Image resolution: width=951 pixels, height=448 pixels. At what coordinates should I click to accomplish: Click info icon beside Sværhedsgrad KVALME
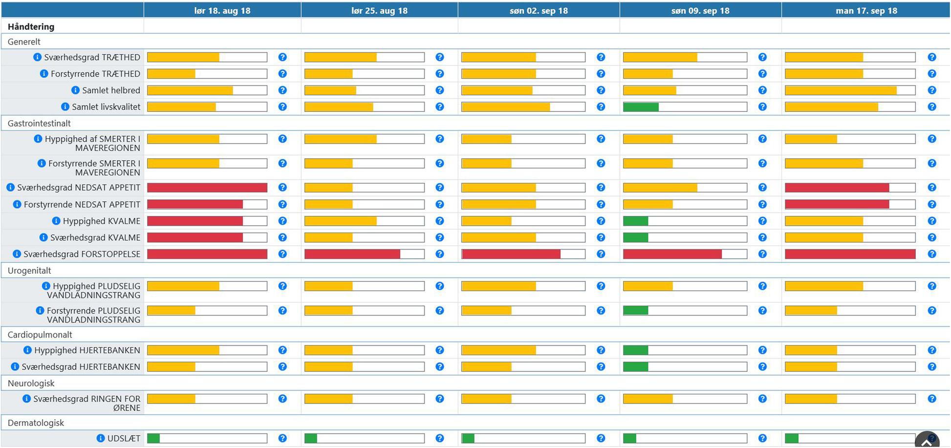[43, 237]
